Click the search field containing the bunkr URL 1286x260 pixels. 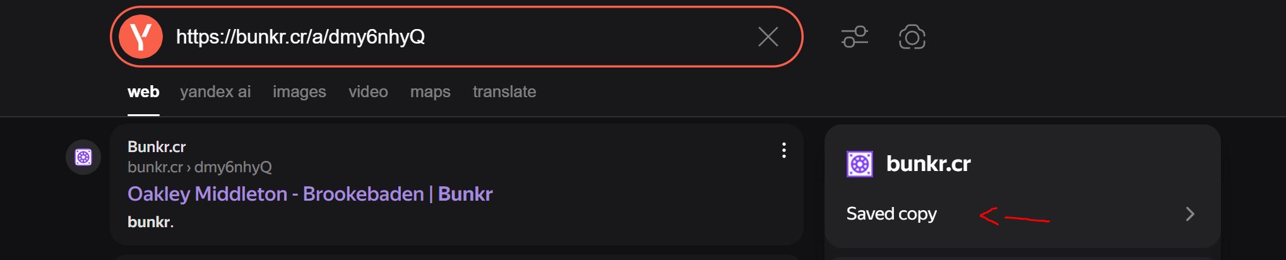click(442, 37)
